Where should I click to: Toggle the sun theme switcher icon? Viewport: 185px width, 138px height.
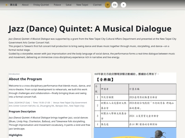(x=123, y=5)
